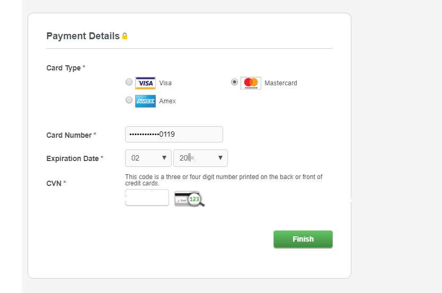The height and width of the screenshot is (293, 442).
Task: Click the yellow padlock security icon
Action: tap(125, 36)
